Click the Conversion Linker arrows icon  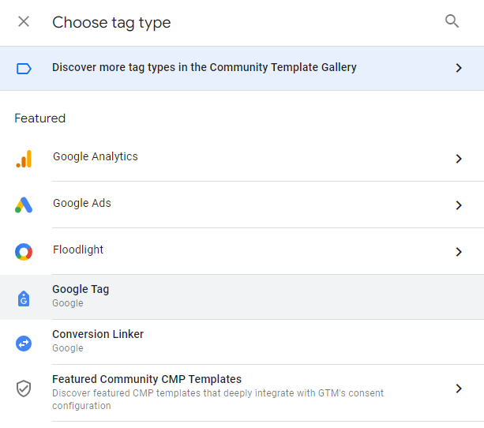[x=24, y=344]
